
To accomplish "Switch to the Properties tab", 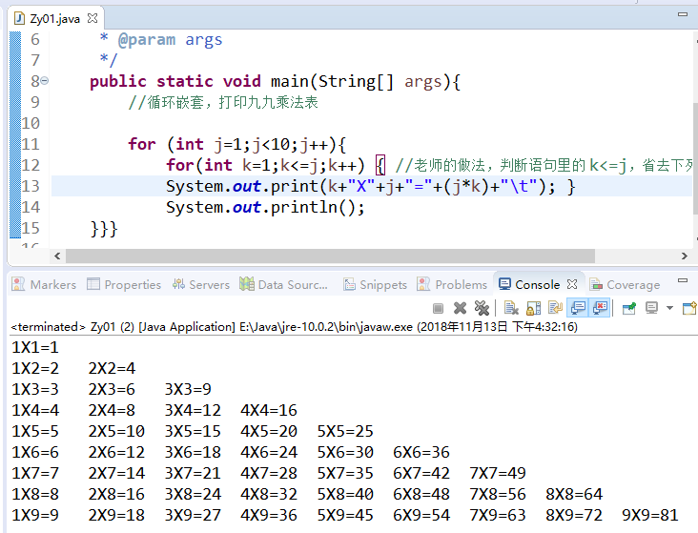I will (124, 284).
